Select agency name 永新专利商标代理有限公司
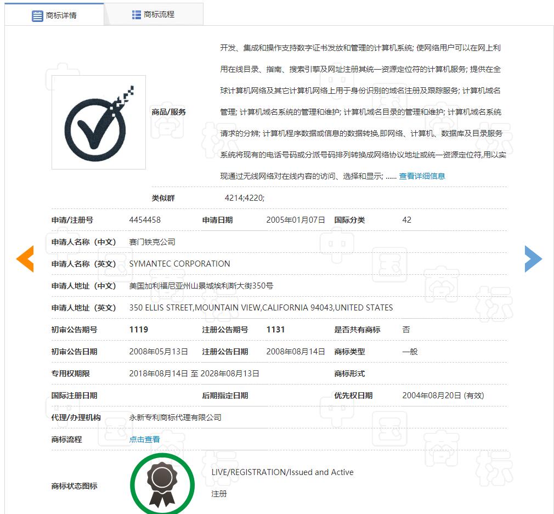 click(x=175, y=417)
